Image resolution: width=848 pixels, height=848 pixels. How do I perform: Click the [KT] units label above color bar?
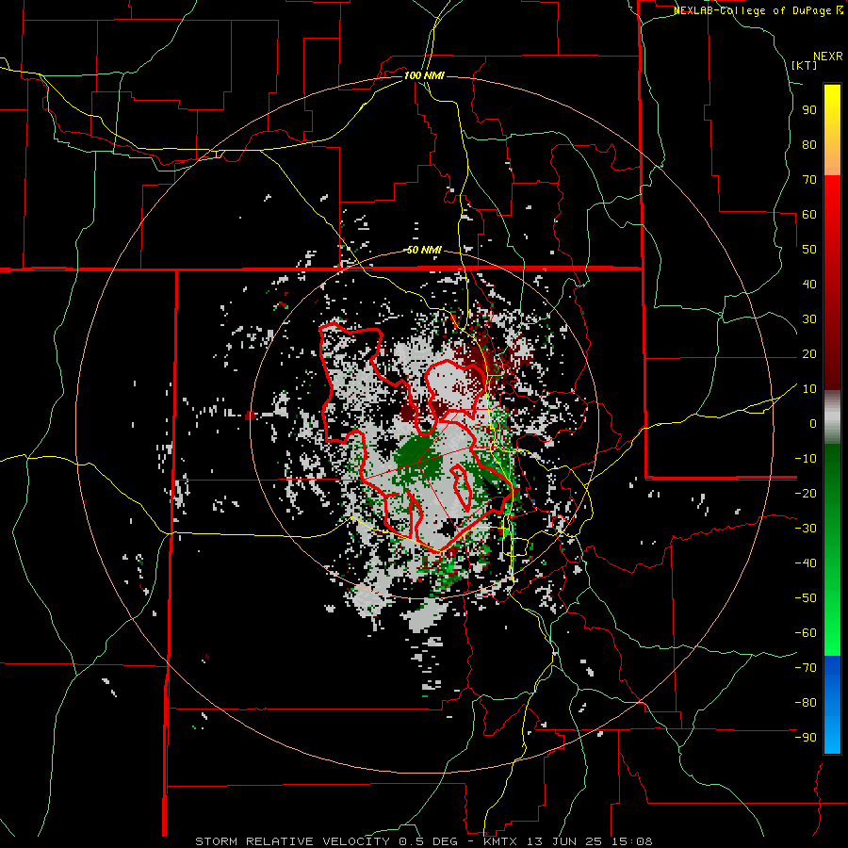tap(805, 65)
